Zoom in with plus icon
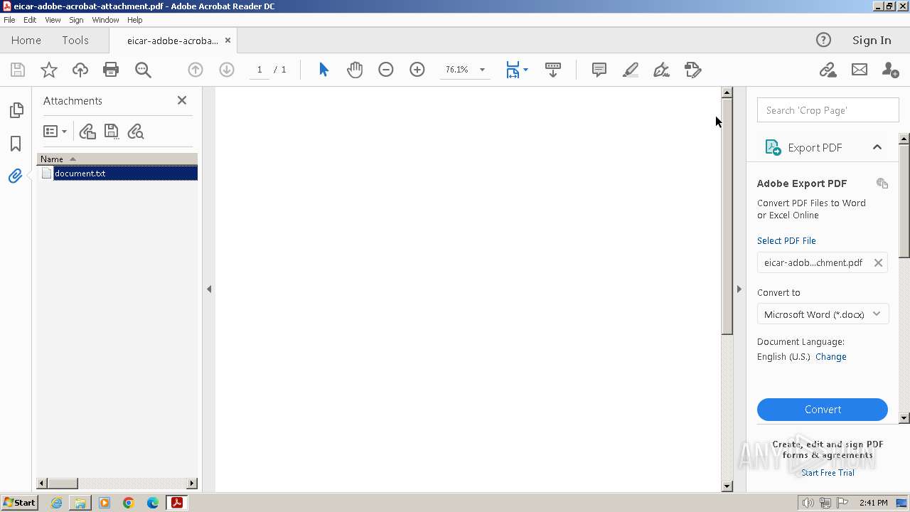This screenshot has width=910, height=512. click(417, 70)
